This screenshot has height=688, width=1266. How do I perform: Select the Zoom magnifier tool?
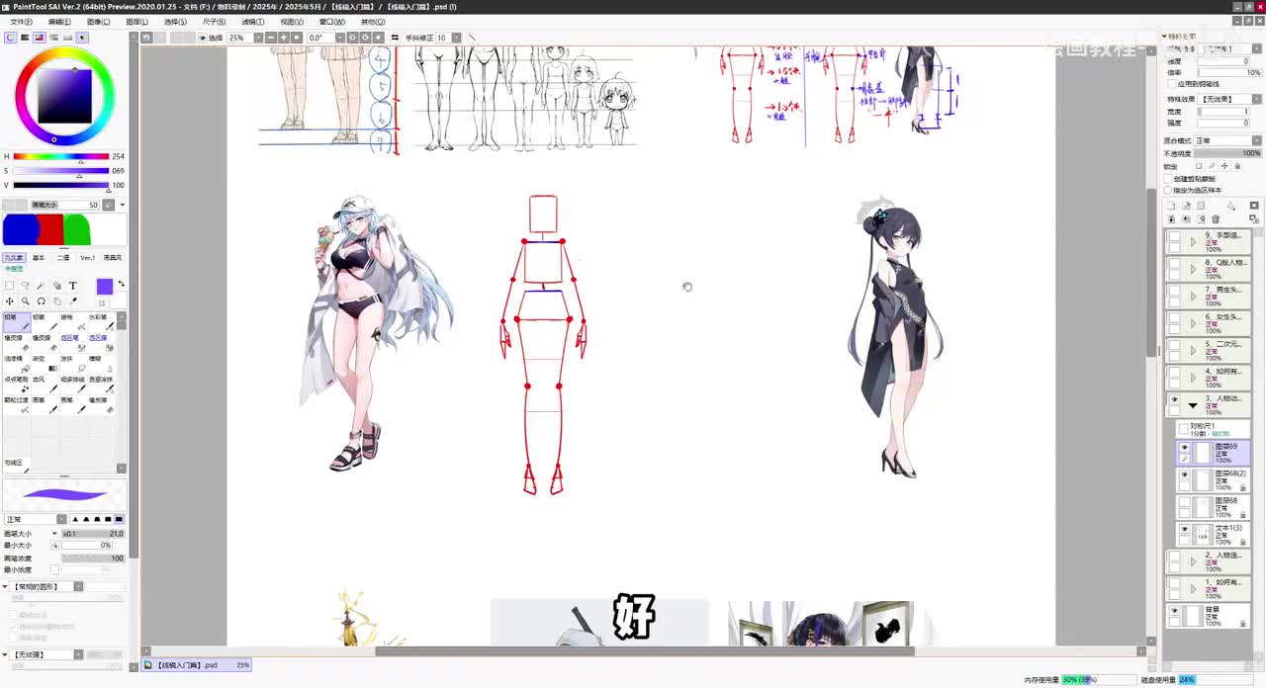26,301
